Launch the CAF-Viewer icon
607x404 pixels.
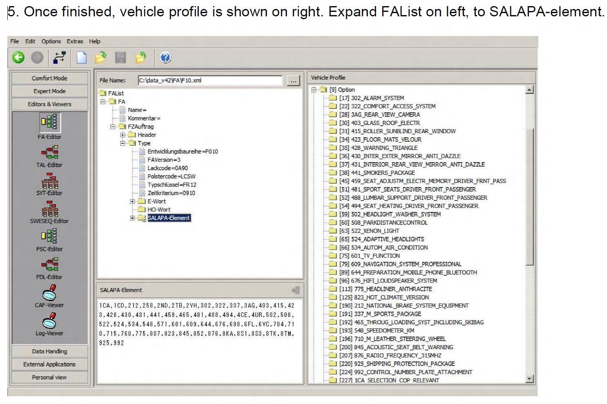49,292
